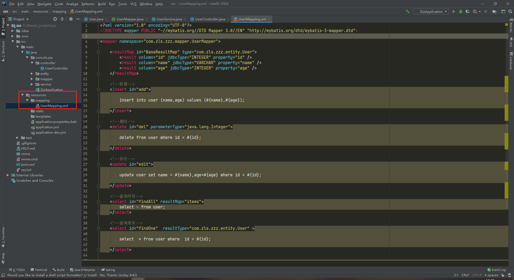Viewport: 514px width, 280px height.
Task: Open the Refactor menu
Action: (x=88, y=4)
